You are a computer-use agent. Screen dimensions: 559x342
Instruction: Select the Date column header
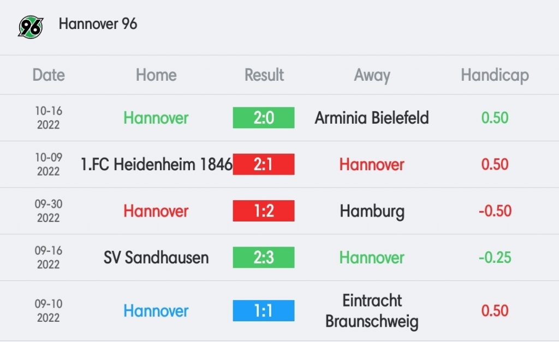tap(49, 75)
